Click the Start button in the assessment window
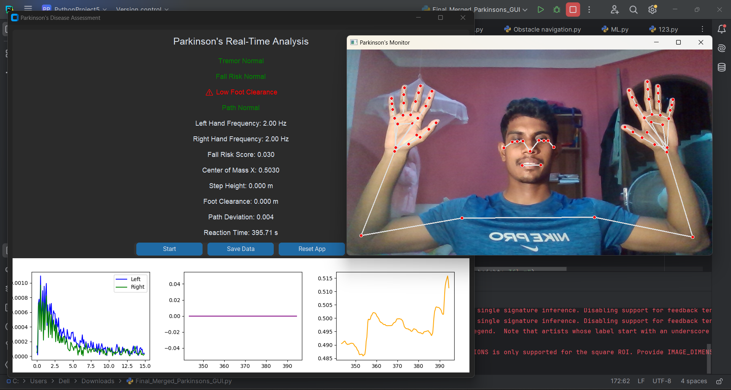 pos(169,249)
